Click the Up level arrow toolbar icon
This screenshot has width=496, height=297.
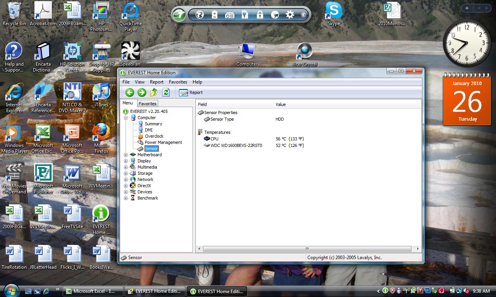click(154, 92)
